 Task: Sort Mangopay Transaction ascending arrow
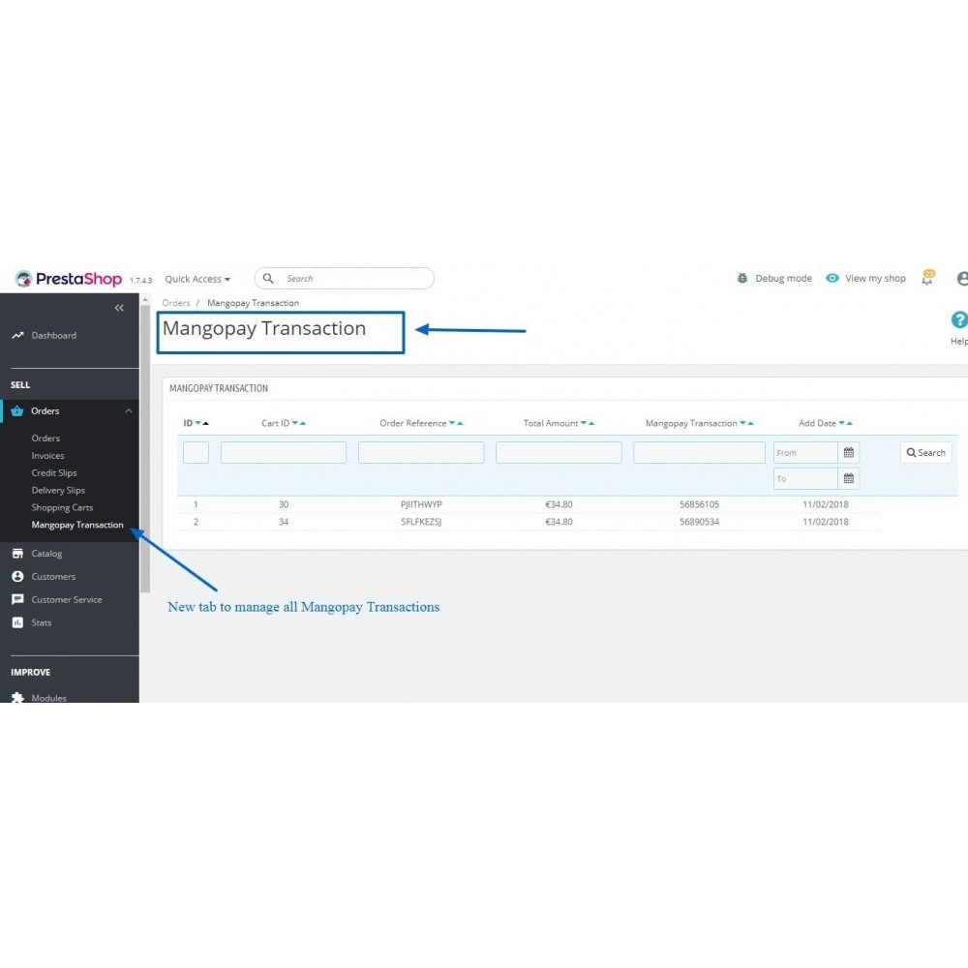tap(751, 424)
